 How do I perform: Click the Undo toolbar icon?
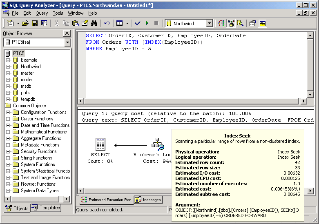(x=107, y=23)
